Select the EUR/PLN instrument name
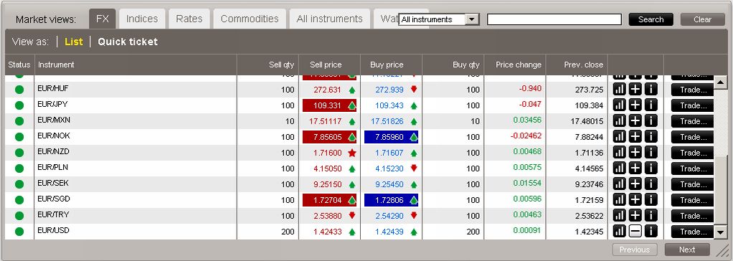Image resolution: width=733 pixels, height=261 pixels. pos(53,167)
